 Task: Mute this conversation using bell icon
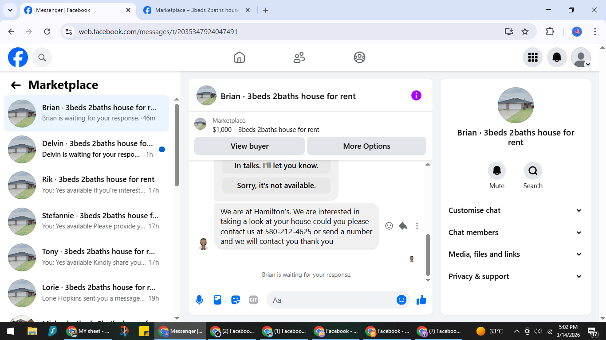[x=497, y=170]
